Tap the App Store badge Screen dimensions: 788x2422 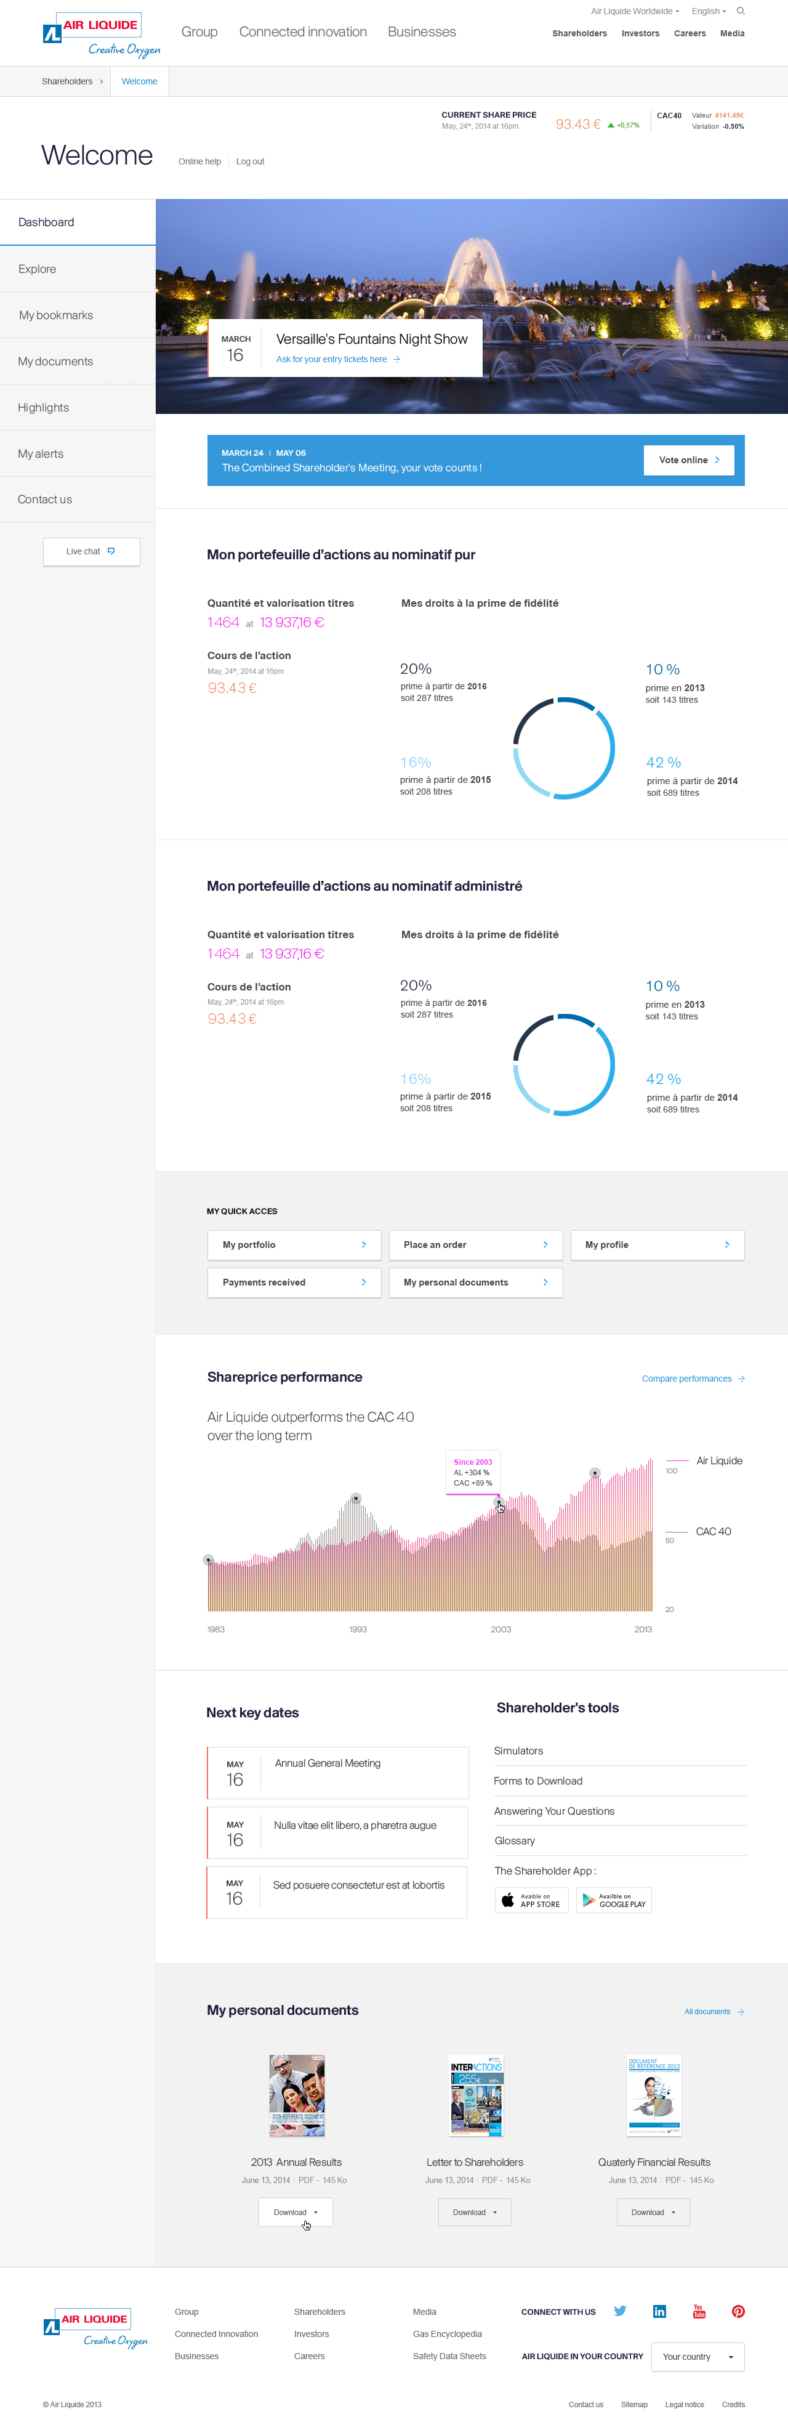(532, 1900)
